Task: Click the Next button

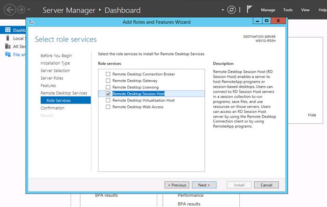Action: 204,185
